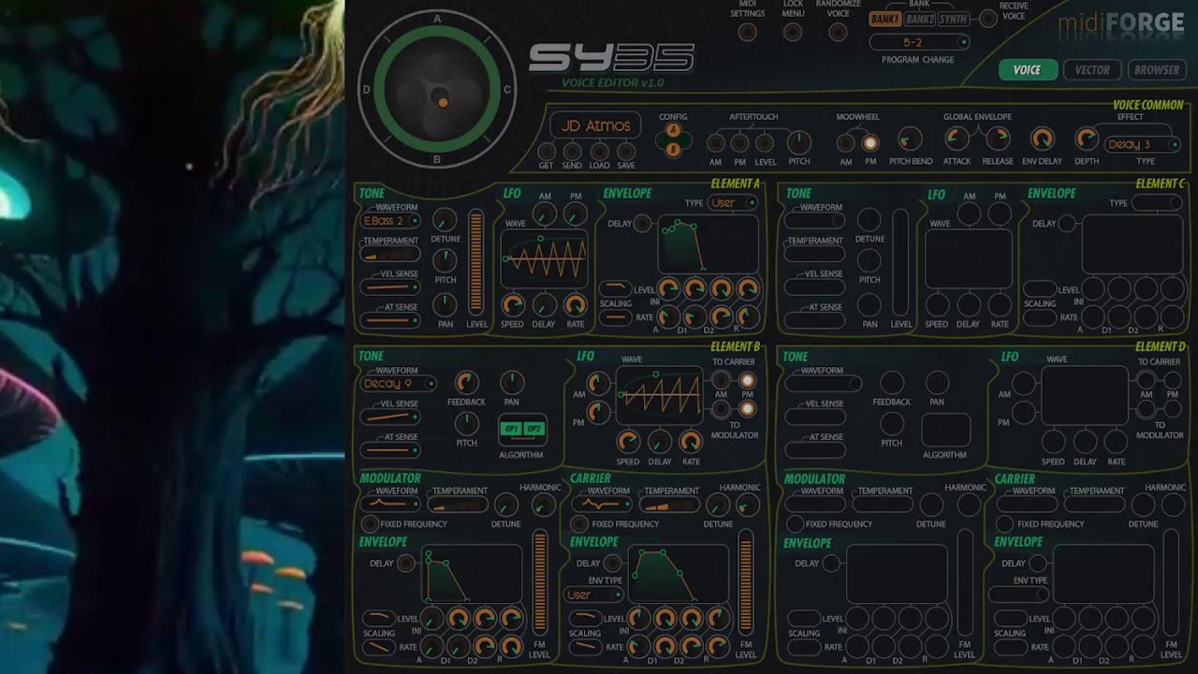Click Element A Level slider
The image size is (1198, 674).
(476, 263)
